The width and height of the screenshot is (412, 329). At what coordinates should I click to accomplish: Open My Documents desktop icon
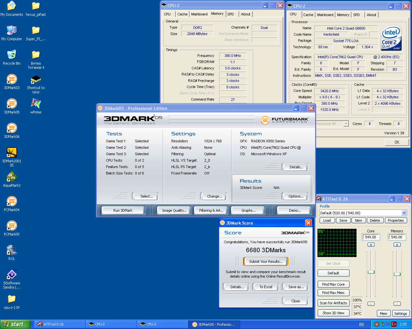click(x=12, y=9)
